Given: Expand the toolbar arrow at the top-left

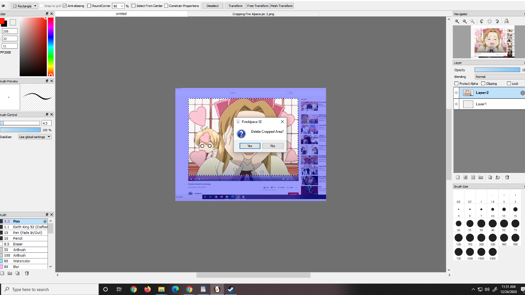Looking at the screenshot, I should click(x=3, y=6).
